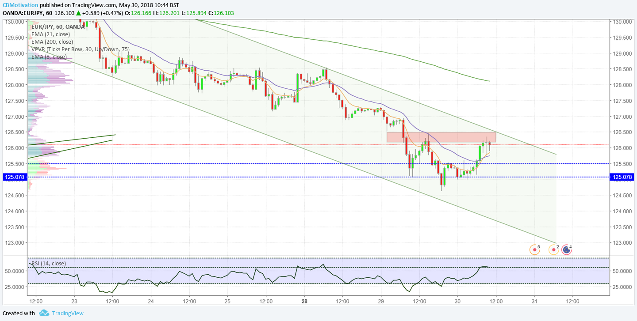Click the close value C:126.103 in header
637x321 pixels.
tap(221, 13)
